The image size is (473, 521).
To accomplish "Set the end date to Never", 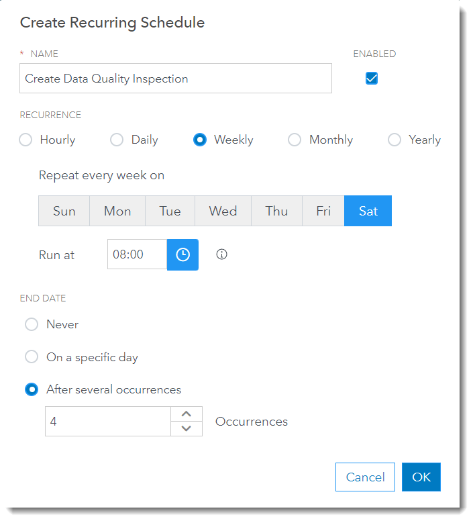I will point(32,324).
